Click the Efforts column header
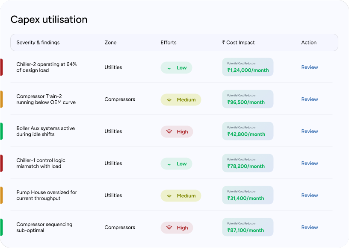Screen dimensions: 349x248 tap(169, 43)
